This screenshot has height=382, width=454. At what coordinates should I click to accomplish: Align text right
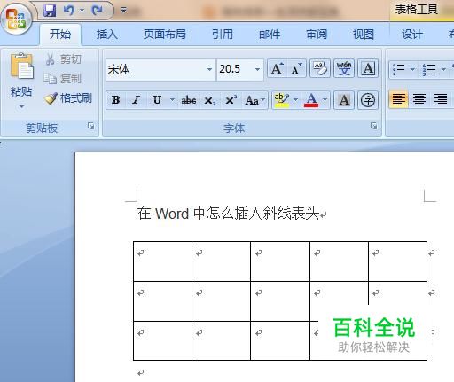point(440,99)
